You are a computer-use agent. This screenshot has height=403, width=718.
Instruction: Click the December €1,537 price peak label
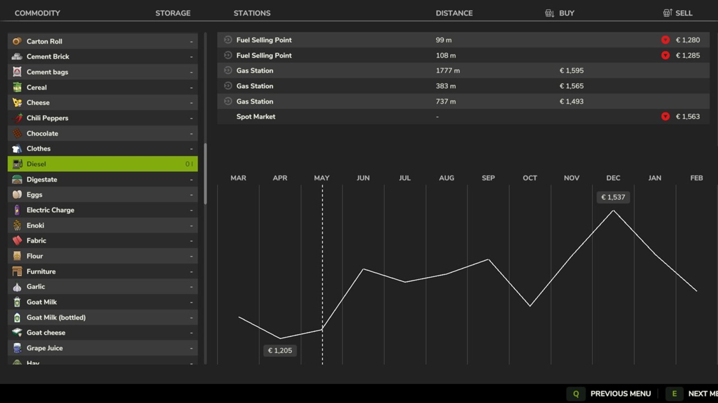tap(613, 197)
